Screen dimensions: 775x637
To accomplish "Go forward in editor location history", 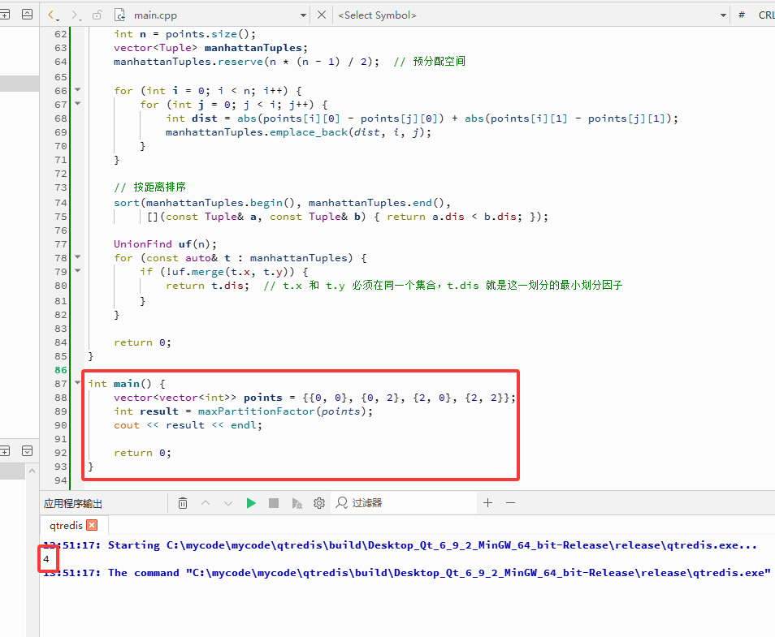I will (x=75, y=15).
